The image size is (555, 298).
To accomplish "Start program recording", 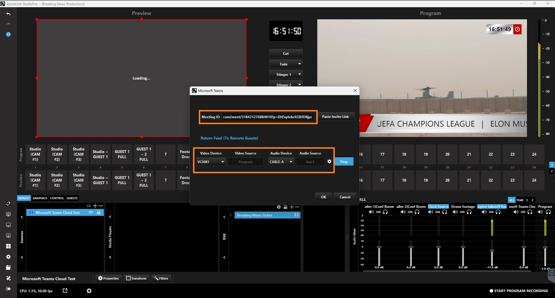I will point(519,291).
